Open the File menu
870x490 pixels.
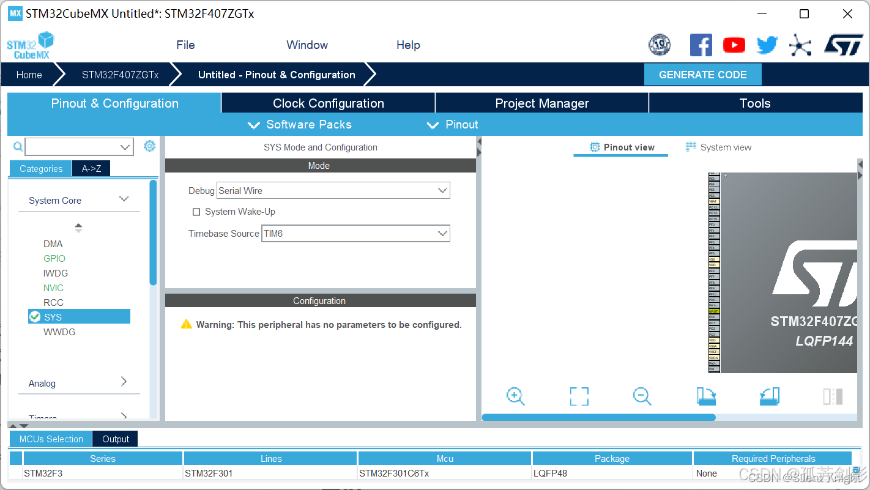[185, 45]
